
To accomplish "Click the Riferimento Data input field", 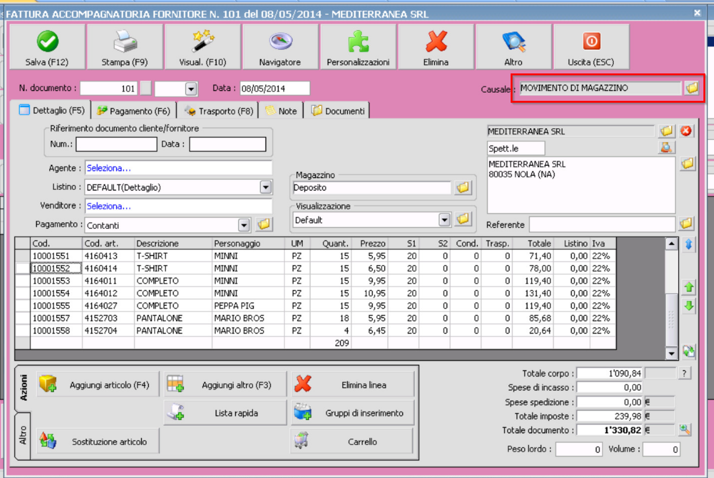I will 228,144.
